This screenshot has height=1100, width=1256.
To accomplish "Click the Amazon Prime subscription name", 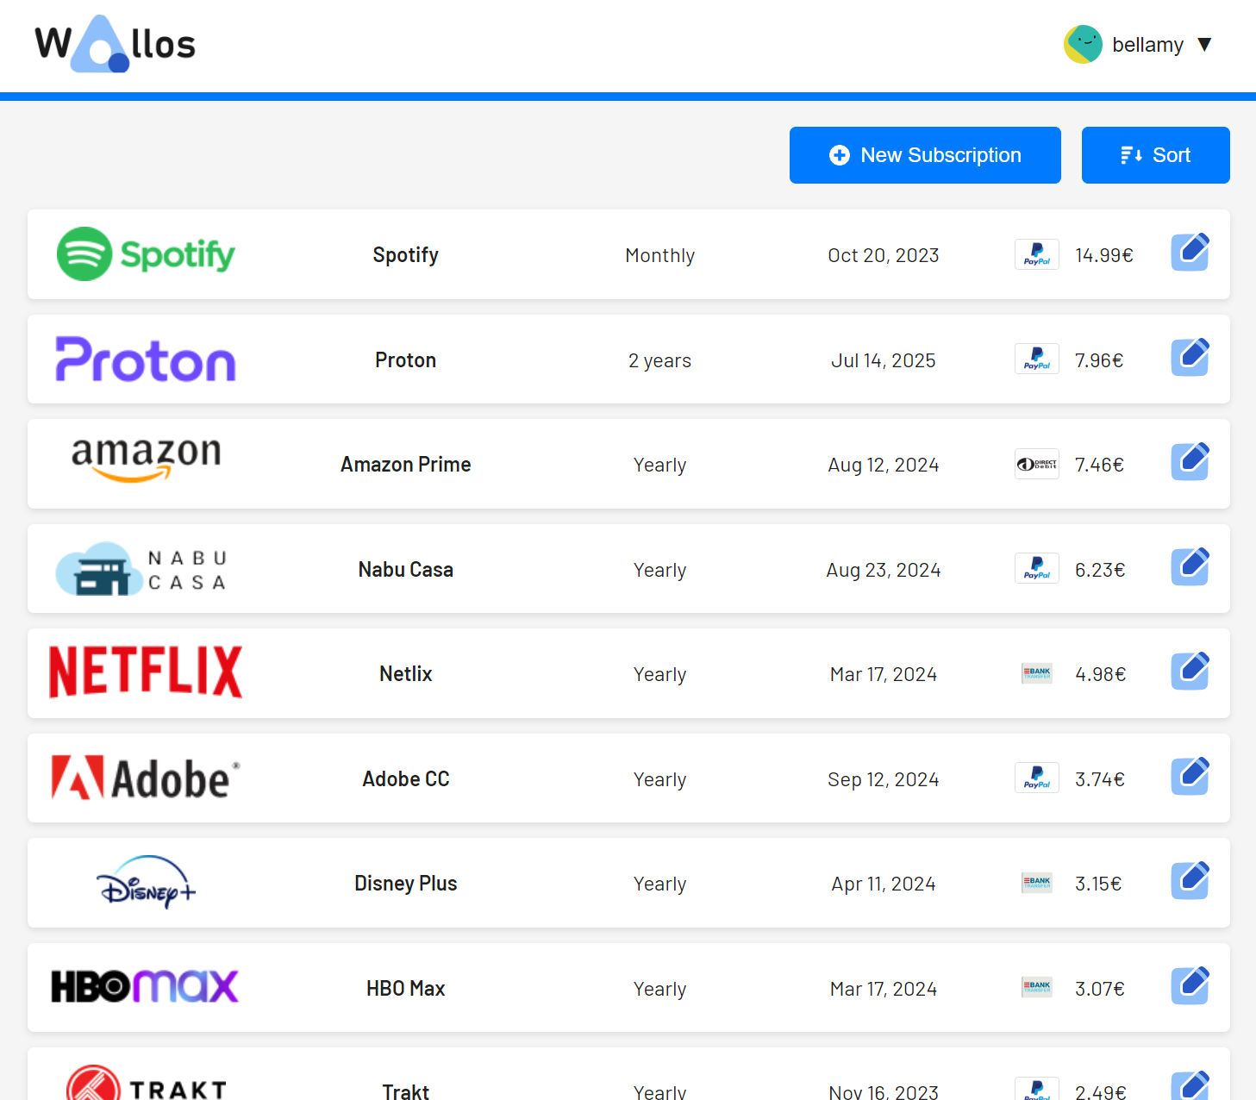I will [405, 464].
